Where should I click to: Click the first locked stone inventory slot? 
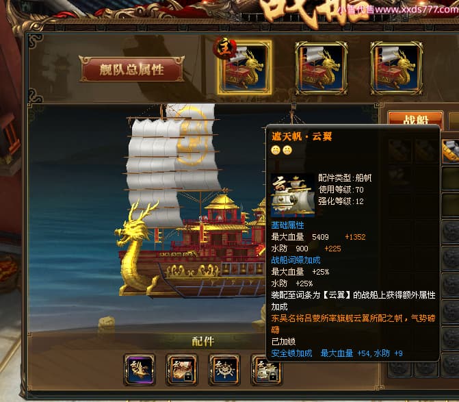click(x=451, y=231)
